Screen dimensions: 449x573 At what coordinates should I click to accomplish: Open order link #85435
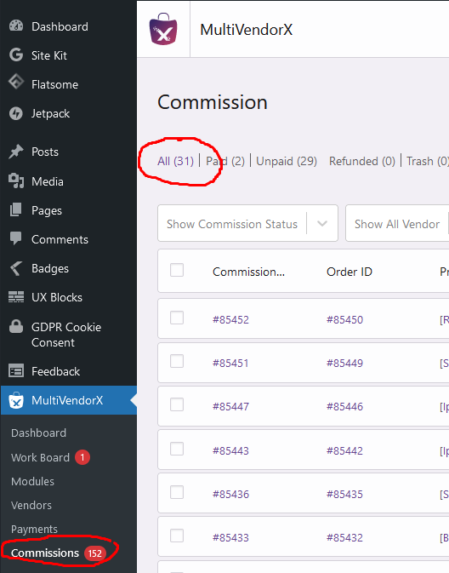coord(344,494)
